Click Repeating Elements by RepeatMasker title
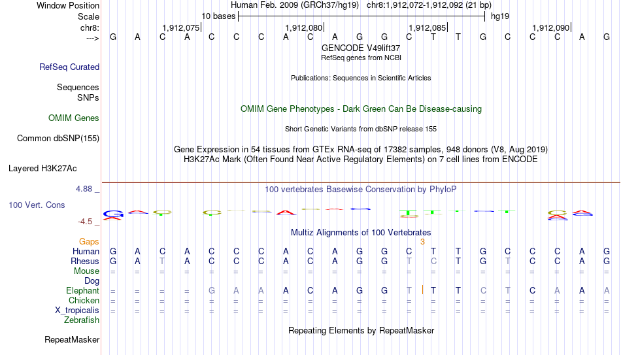 [x=361, y=330]
